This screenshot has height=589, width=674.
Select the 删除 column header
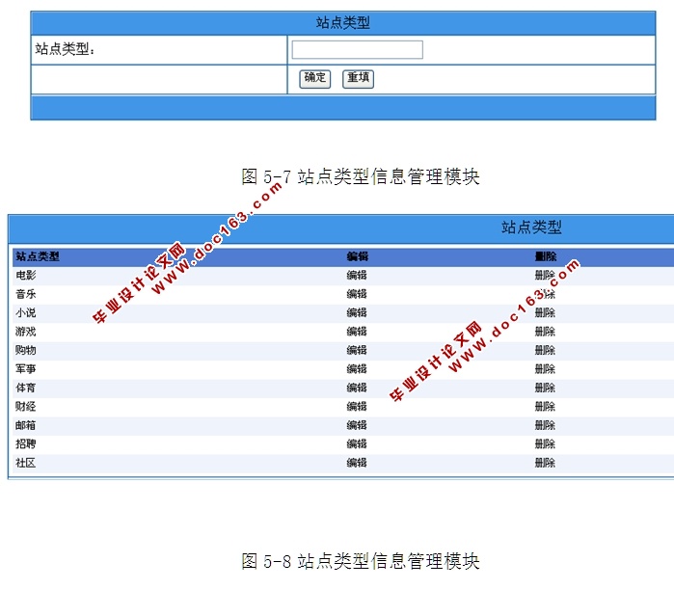pos(546,256)
